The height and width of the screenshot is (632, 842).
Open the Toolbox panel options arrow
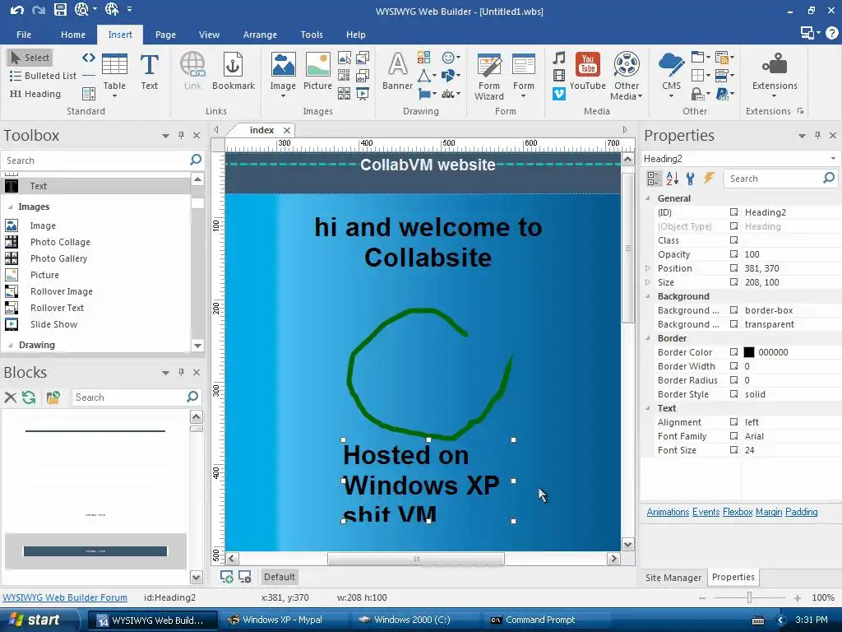[x=165, y=136]
